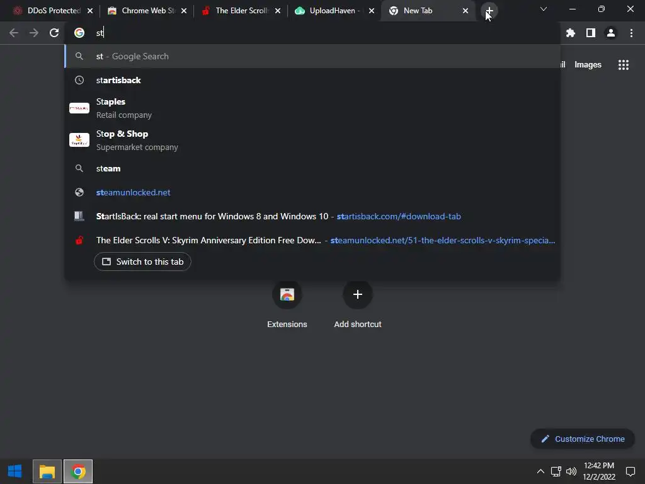Open Chrome's three-dot menu

(631, 33)
